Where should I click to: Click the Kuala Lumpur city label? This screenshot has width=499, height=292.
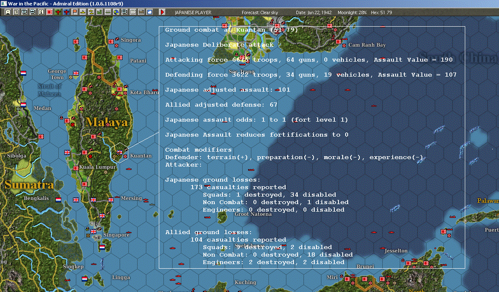point(98,167)
